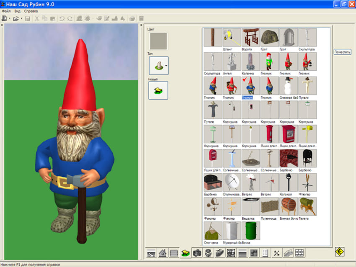Click the highlighted Гномик label text
356x267 pixels.
point(247,98)
